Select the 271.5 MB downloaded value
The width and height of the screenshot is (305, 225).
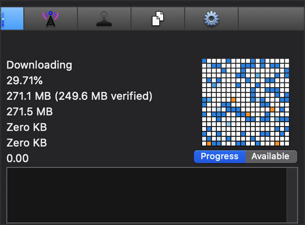[x=30, y=112]
